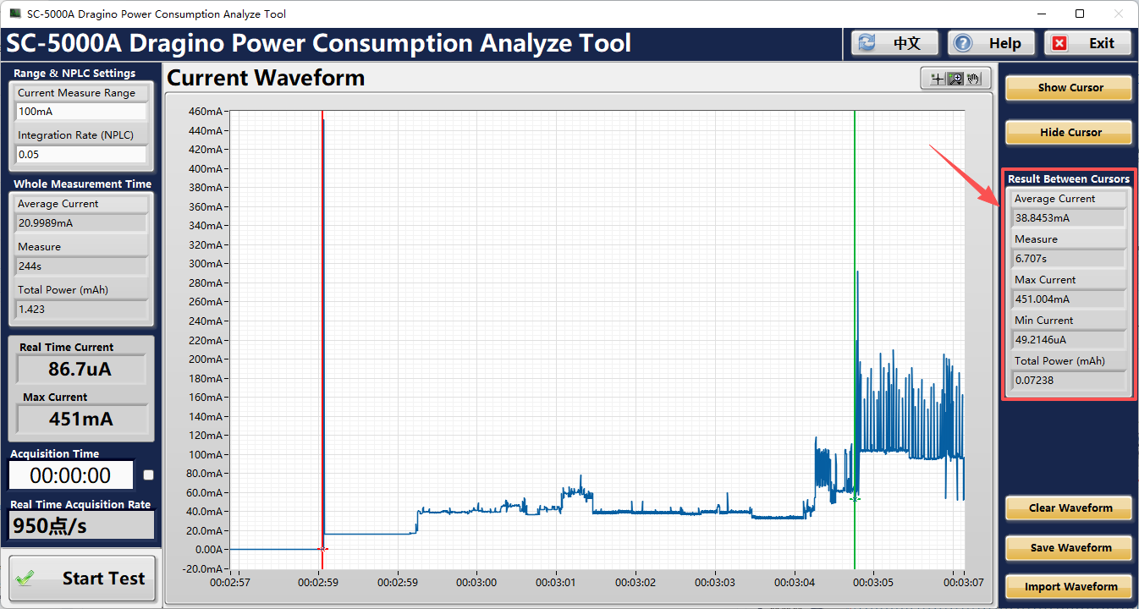Screen dimensions: 1139x609
Task: Click the Range & NPLC Settings heading
Action: point(74,74)
